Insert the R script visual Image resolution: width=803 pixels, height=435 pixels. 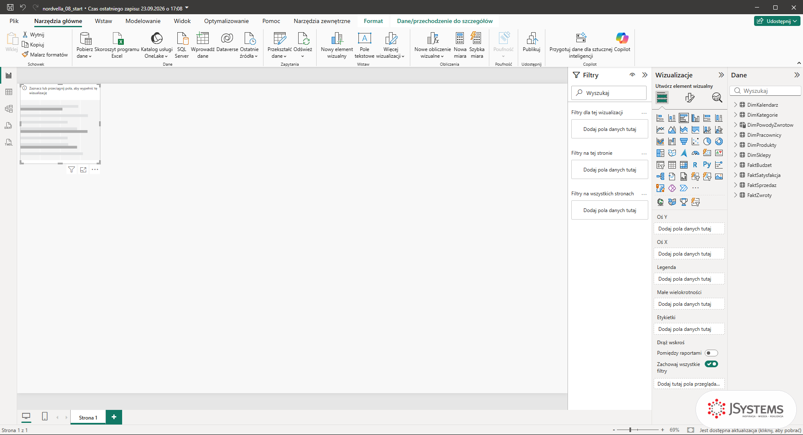pyautogui.click(x=695, y=165)
